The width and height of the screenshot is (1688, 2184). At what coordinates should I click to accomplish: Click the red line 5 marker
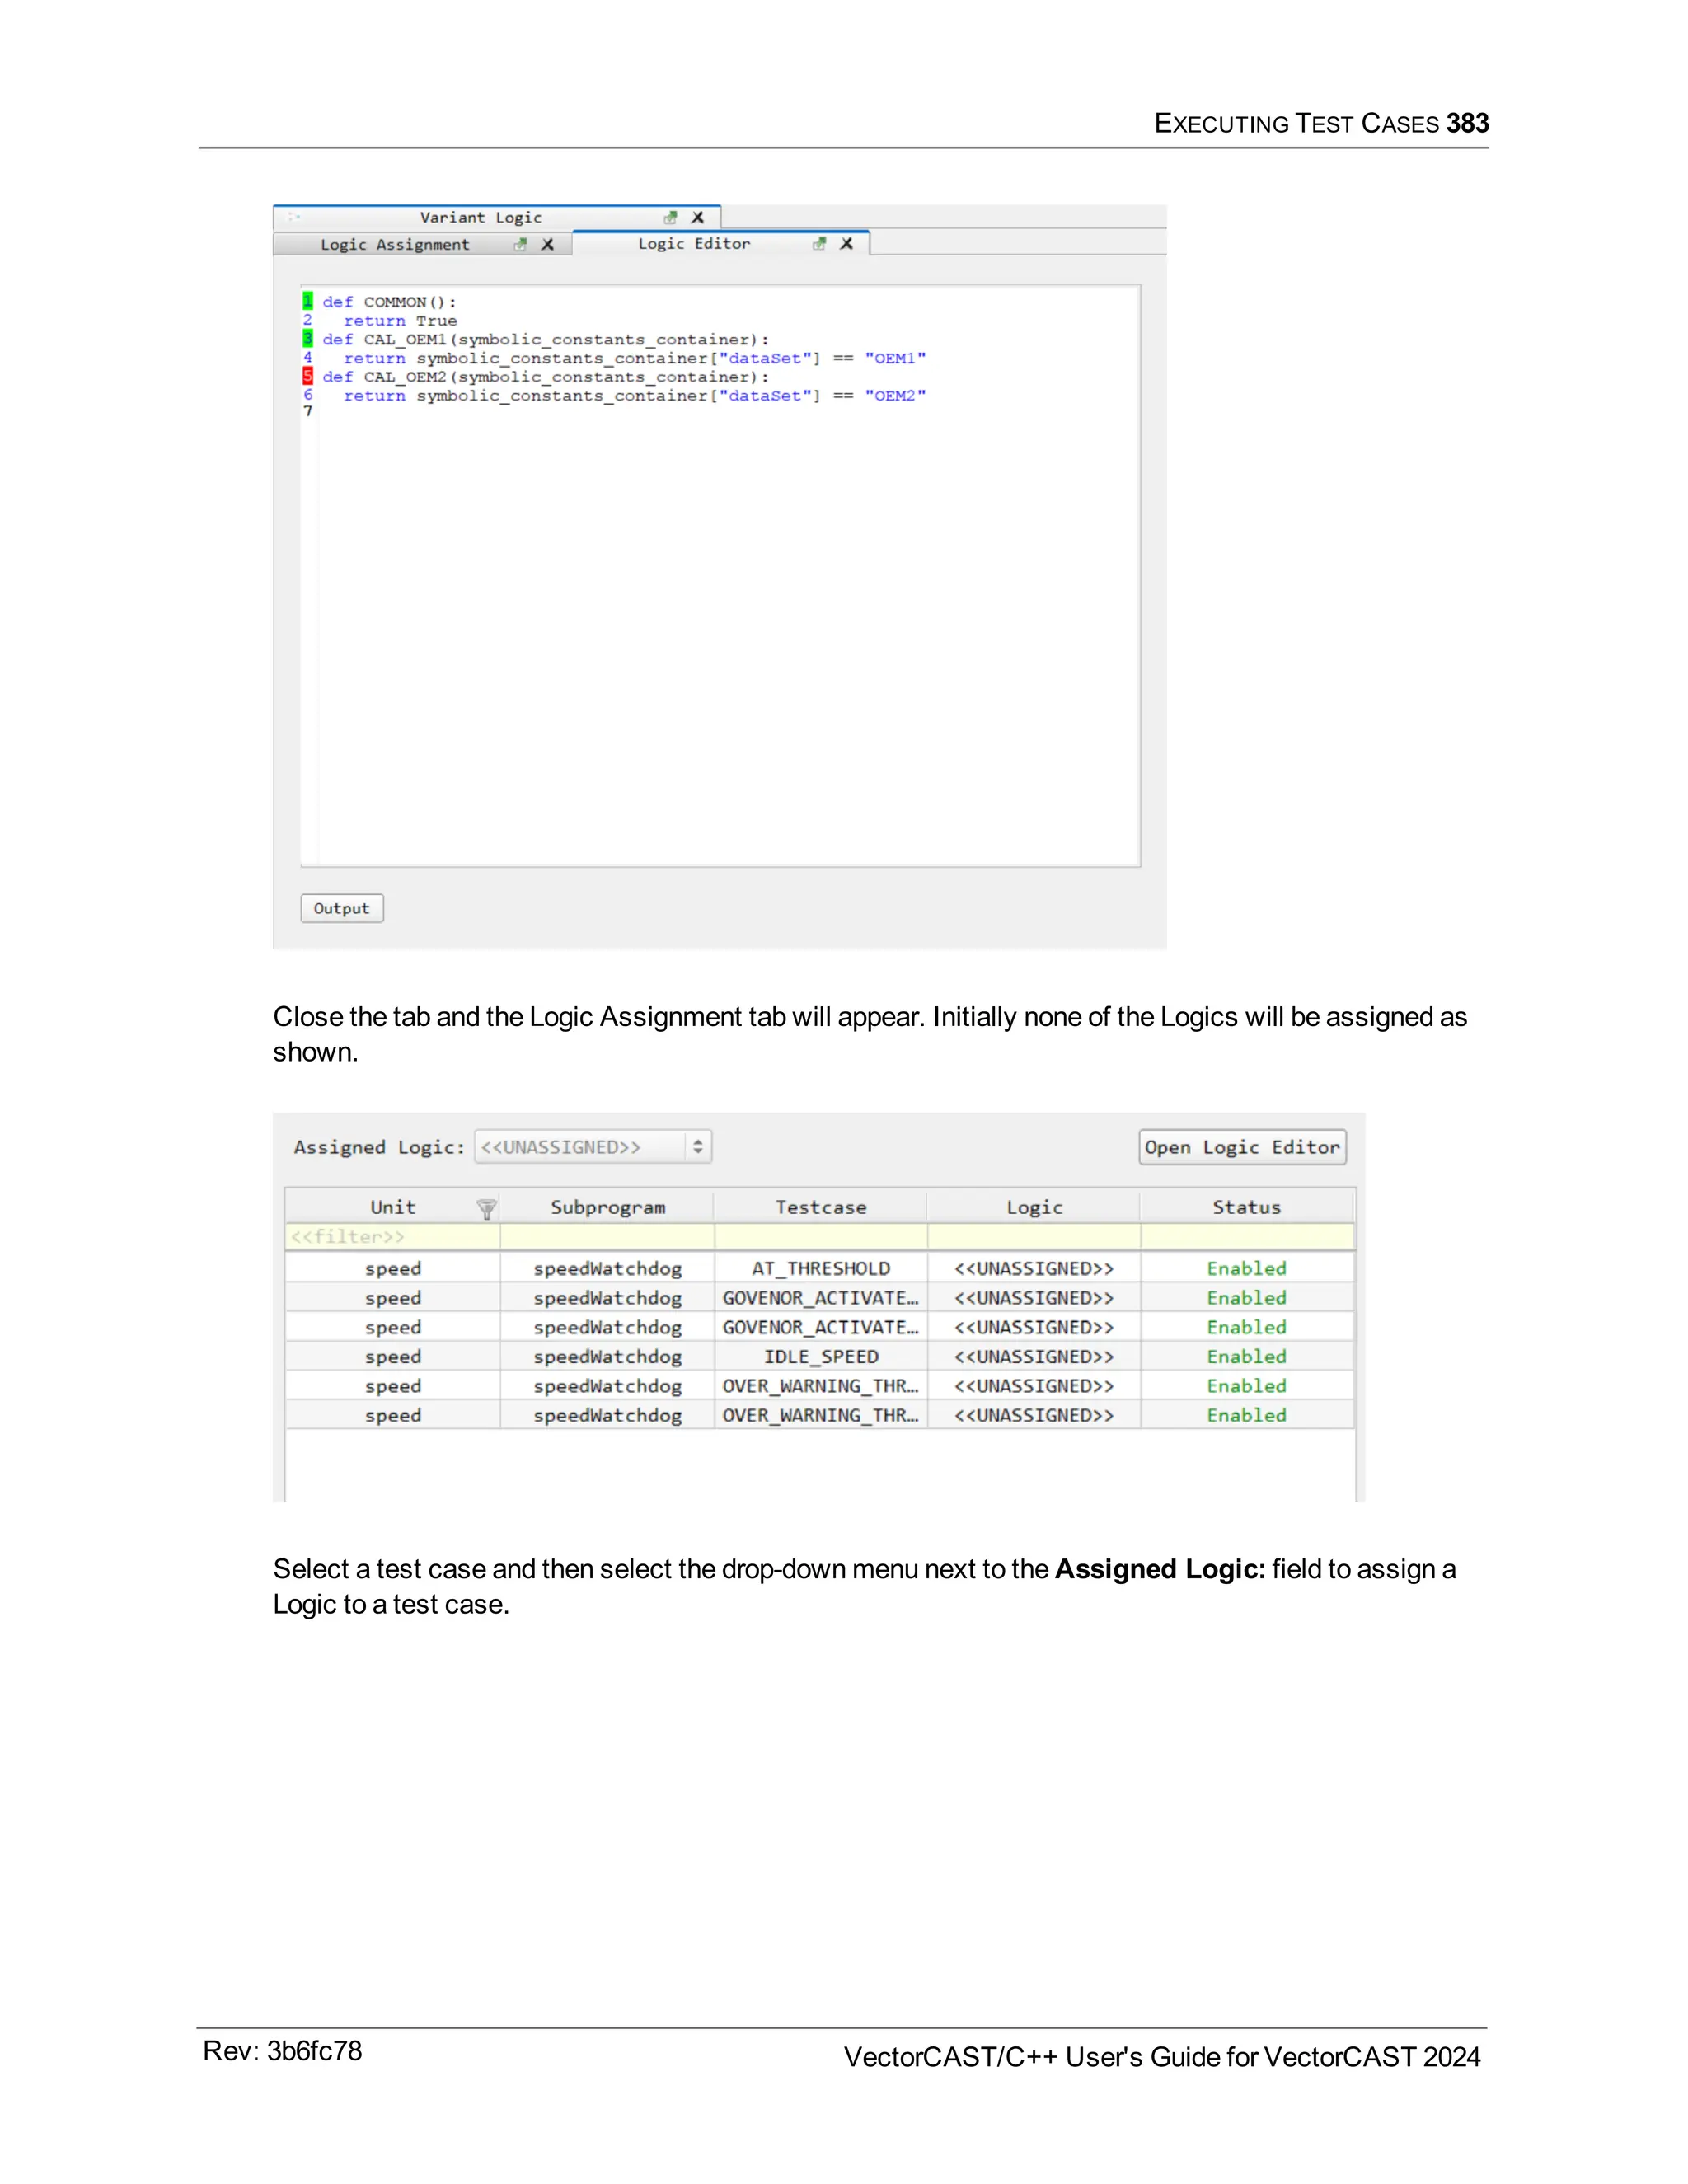pos(308,376)
